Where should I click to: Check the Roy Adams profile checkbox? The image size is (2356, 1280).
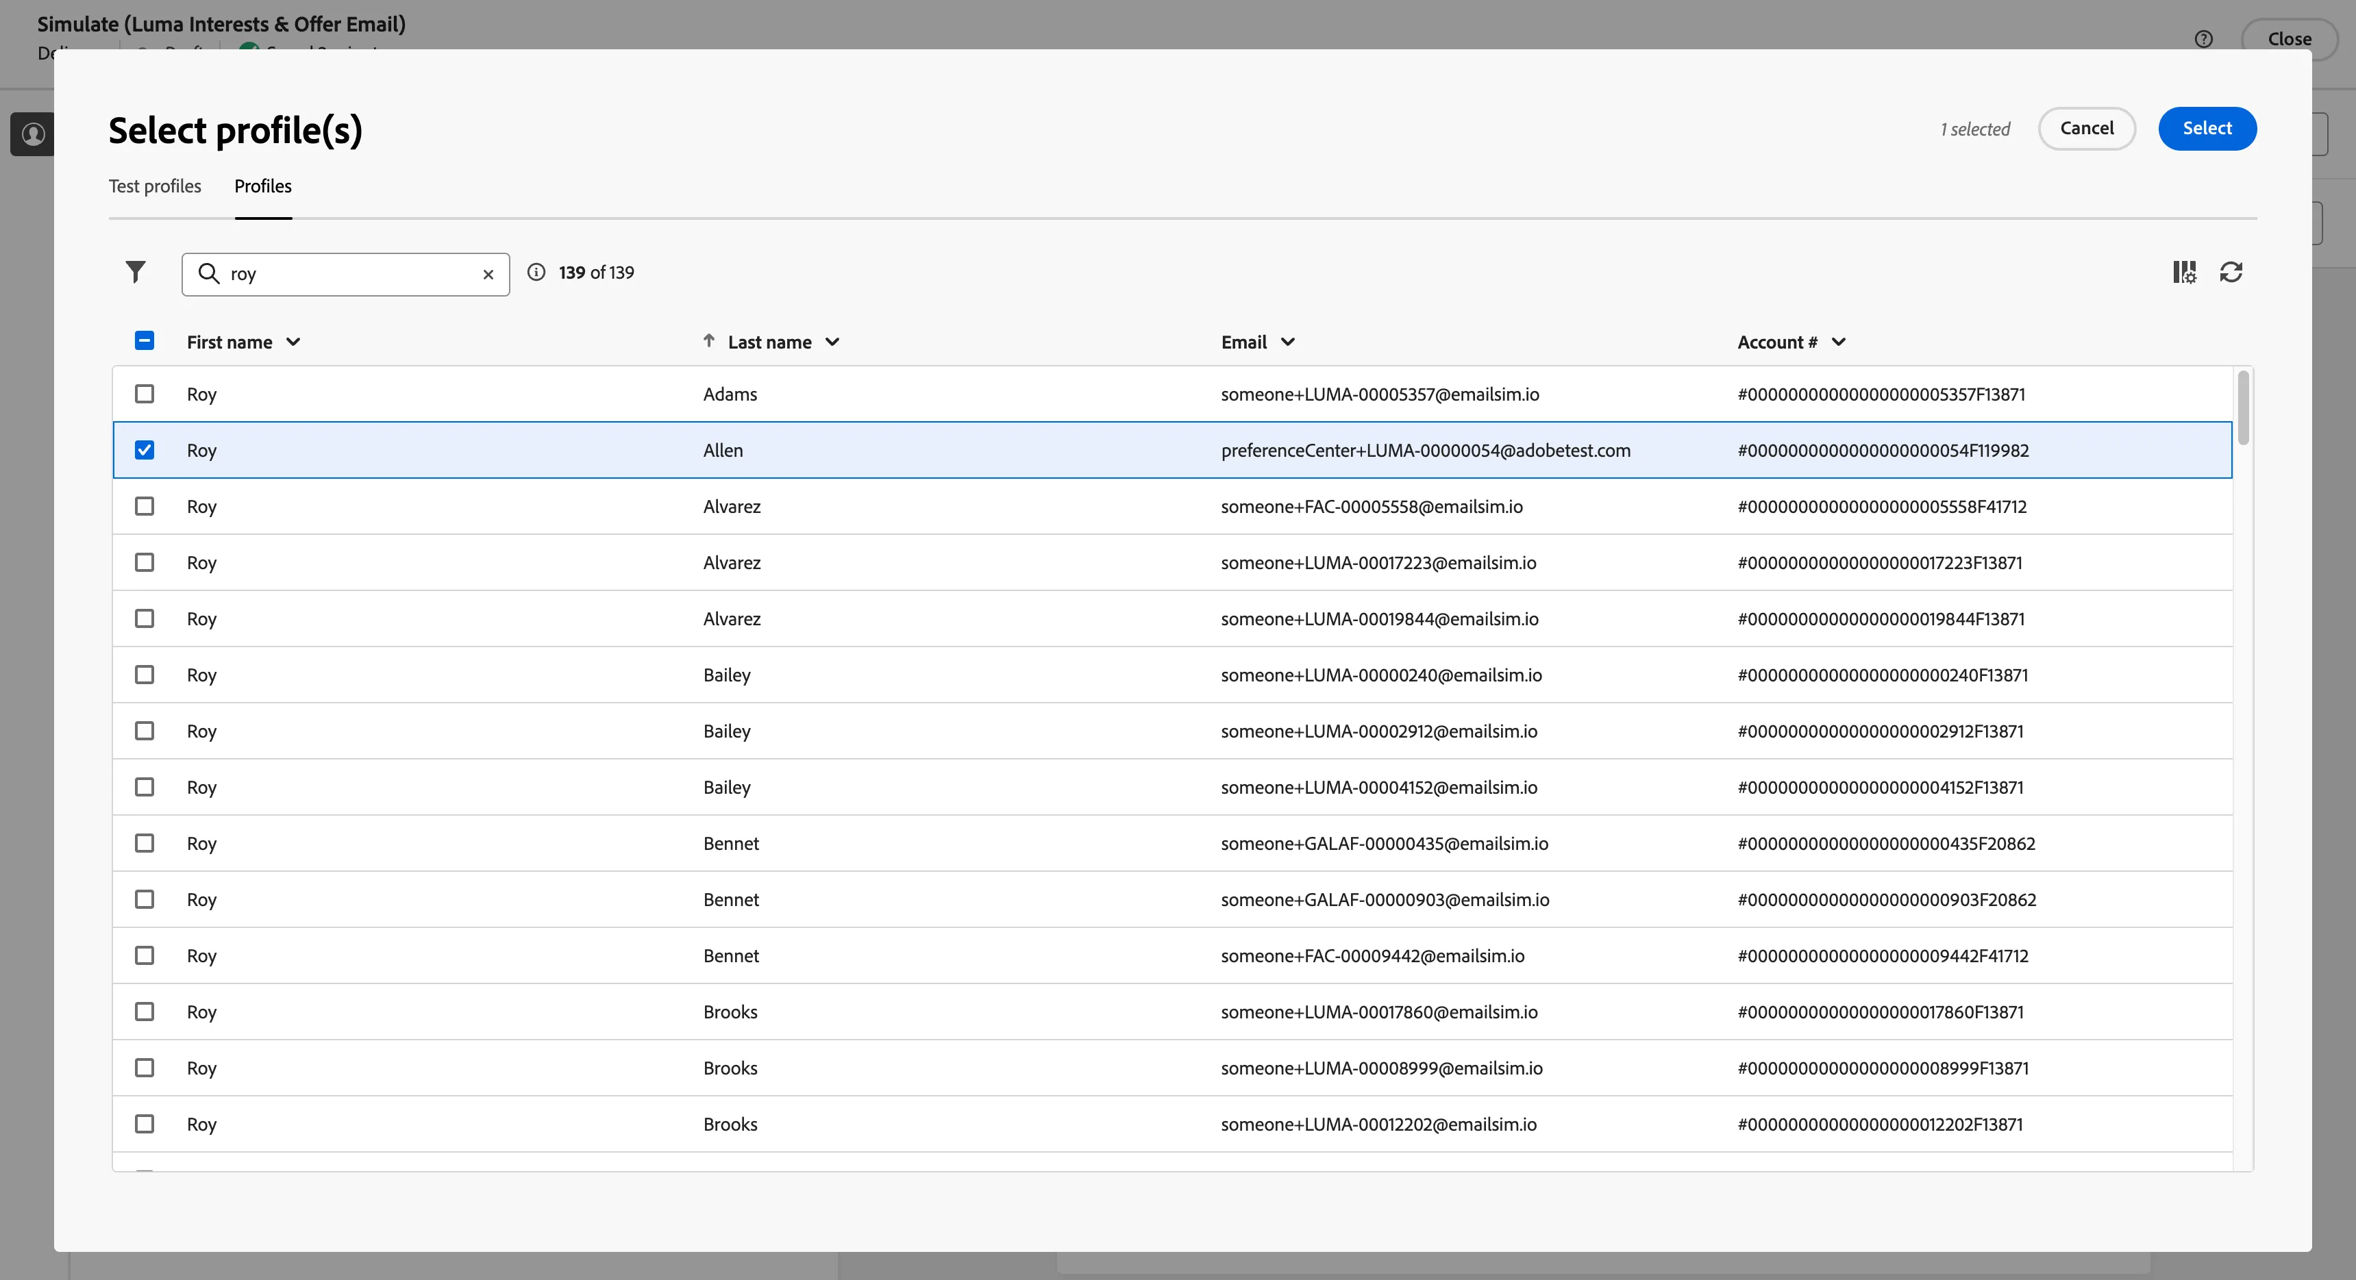pyautogui.click(x=145, y=394)
